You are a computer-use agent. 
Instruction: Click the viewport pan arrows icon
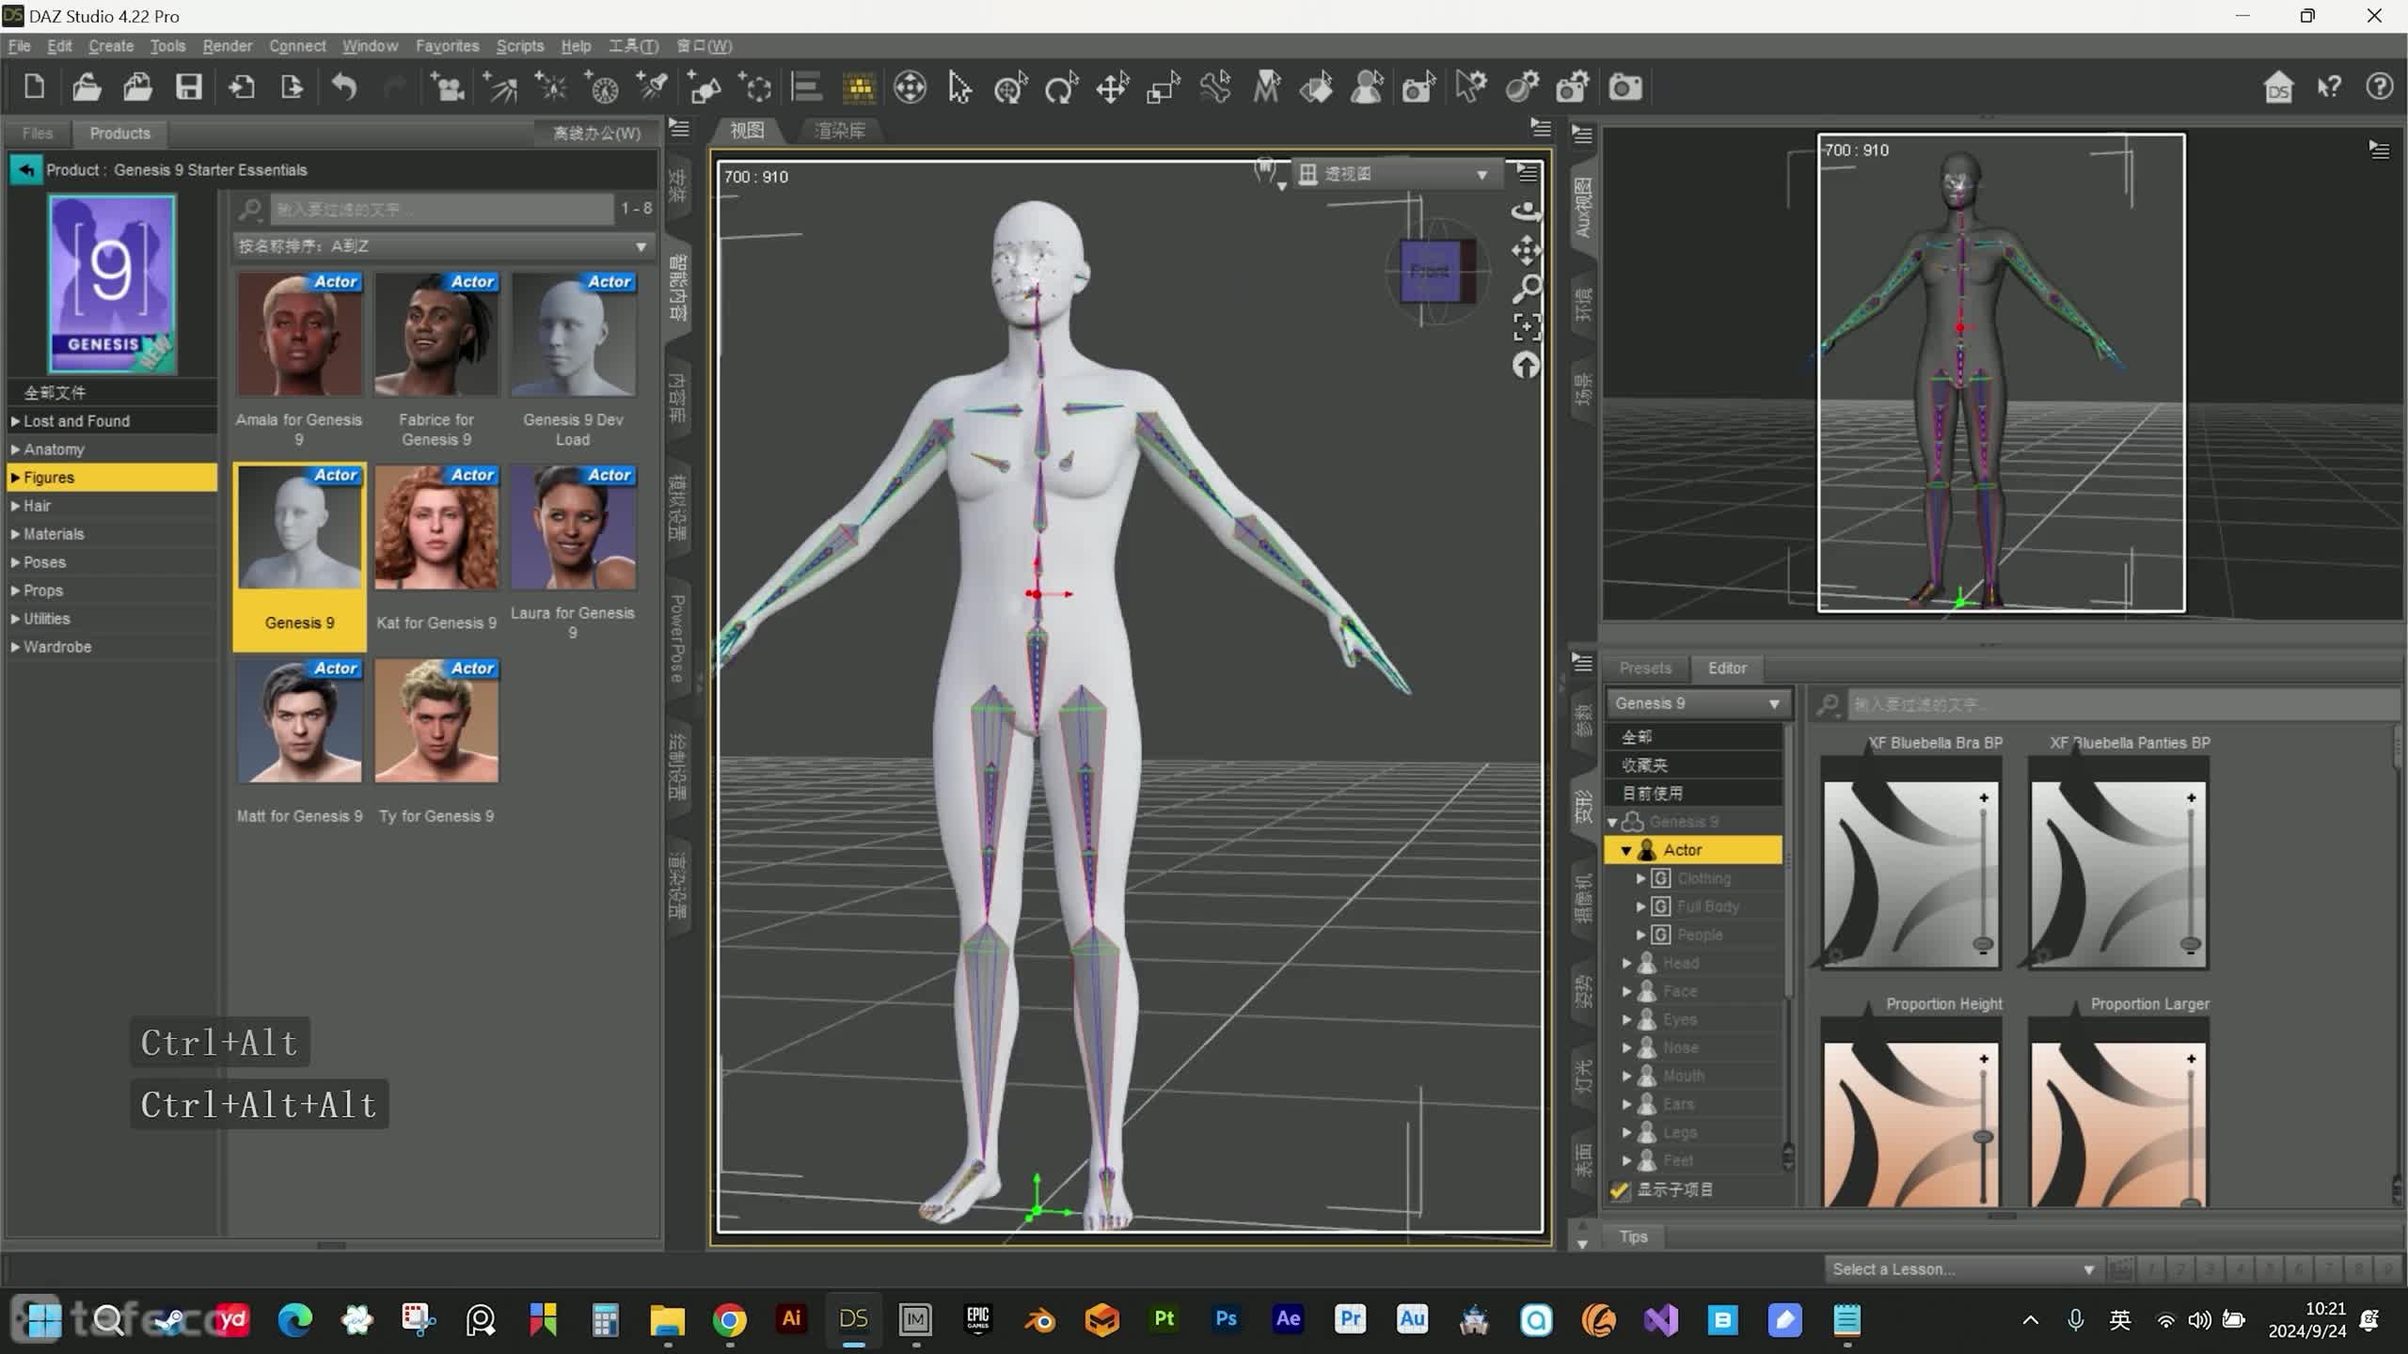[x=1526, y=250]
